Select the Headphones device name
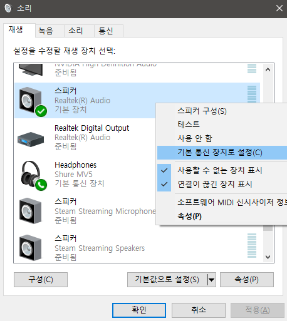287x321 pixels. 75,165
